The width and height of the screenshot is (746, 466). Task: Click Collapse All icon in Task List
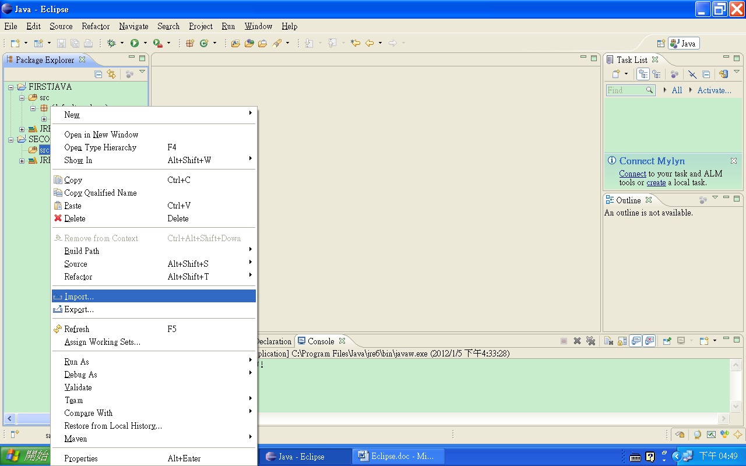click(x=706, y=74)
